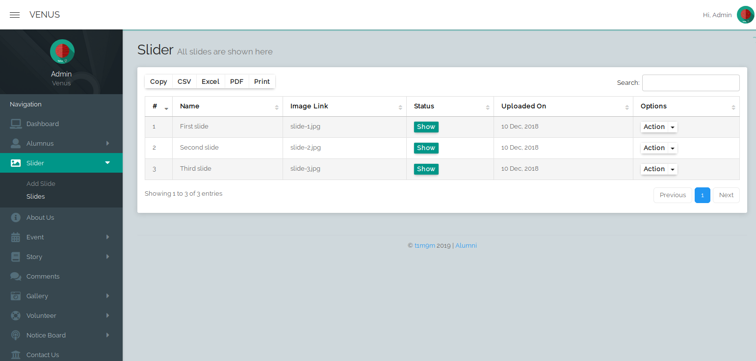Select the Comments chat icon
This screenshot has height=361, width=756.
[x=15, y=276]
